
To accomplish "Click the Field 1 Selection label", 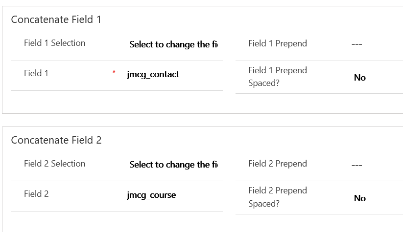I will click(x=54, y=43).
